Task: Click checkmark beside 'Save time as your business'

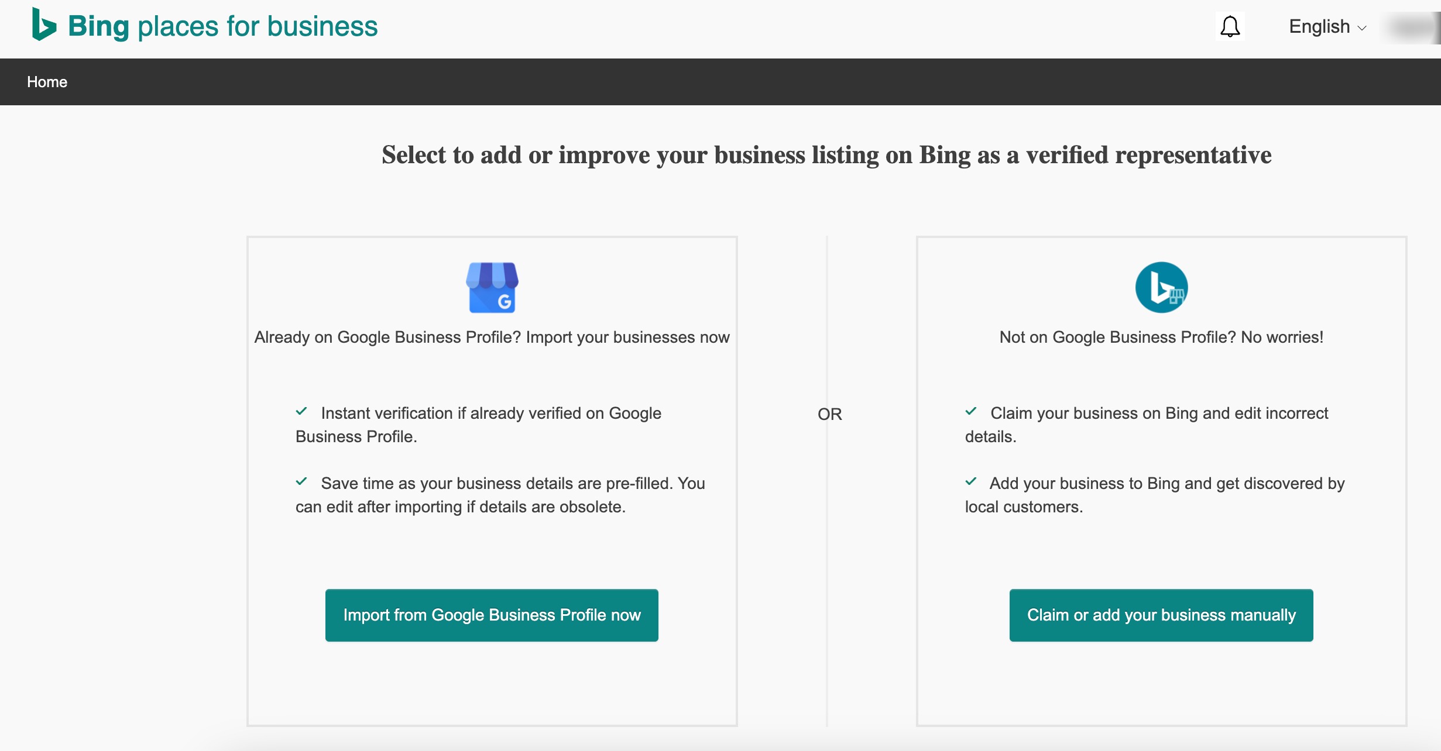Action: click(x=301, y=481)
